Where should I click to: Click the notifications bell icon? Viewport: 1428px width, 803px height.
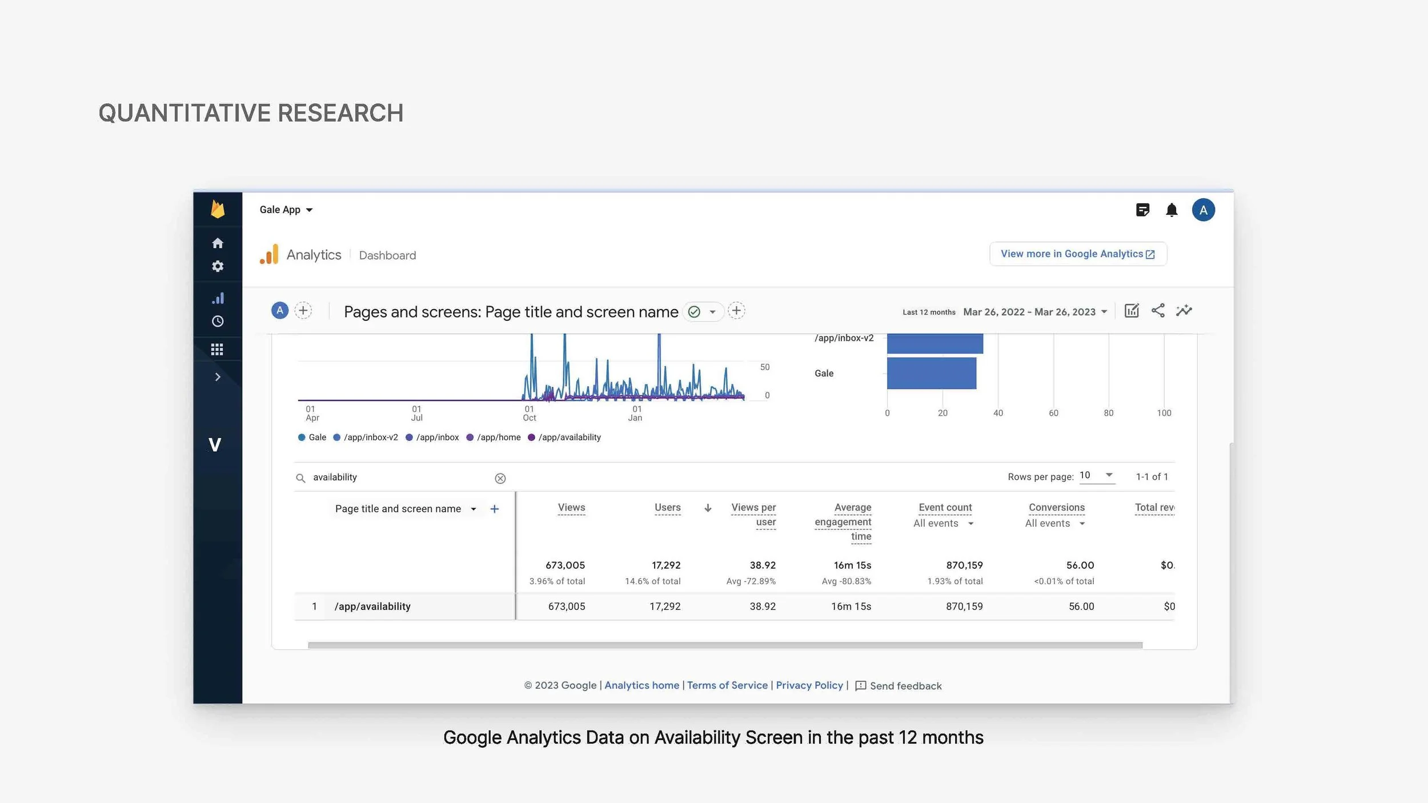(x=1172, y=210)
